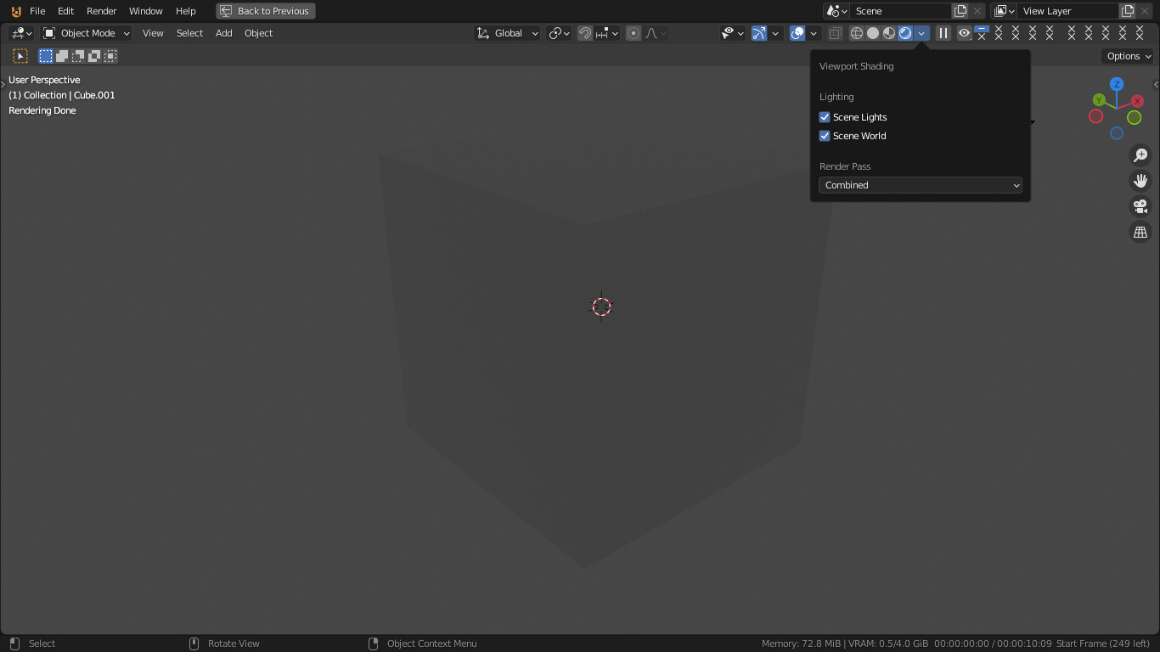Switch to Material Preview shading
The image size is (1160, 652).
889,33
